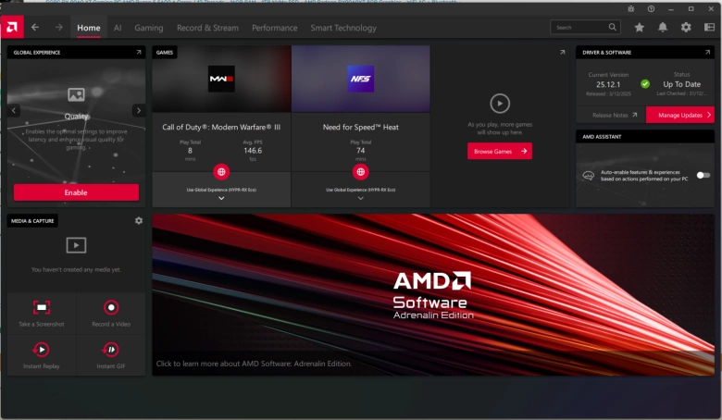Expand Call of Duty Global Experience dropdown
Image resolution: width=722 pixels, height=420 pixels.
click(221, 198)
